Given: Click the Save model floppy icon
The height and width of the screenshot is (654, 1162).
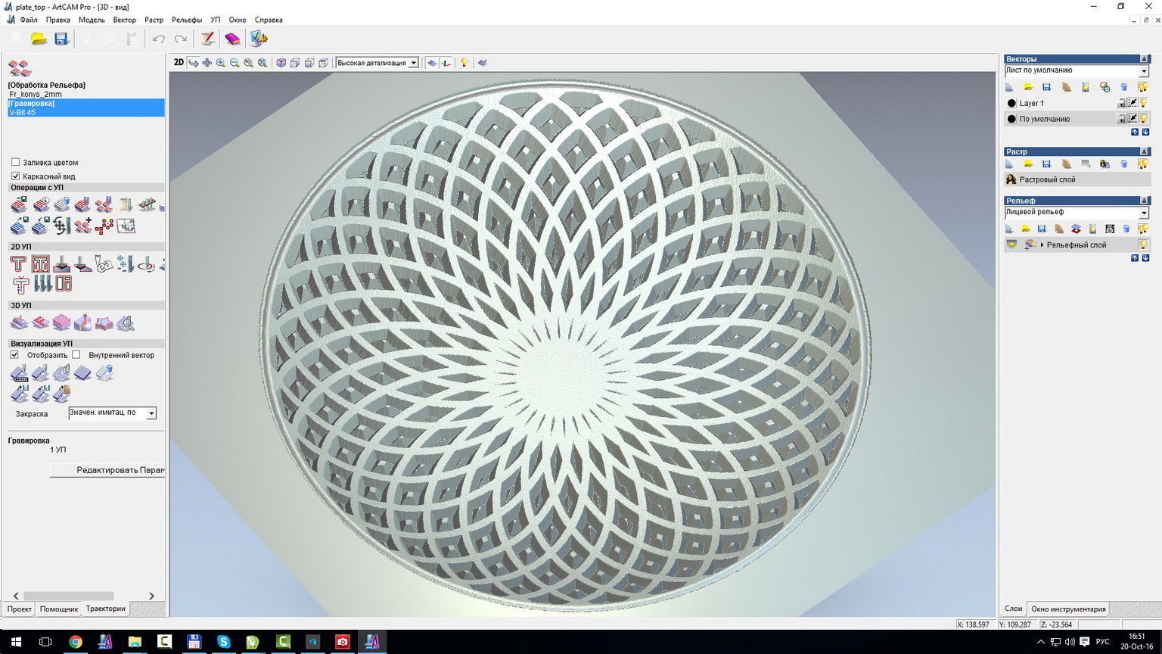Looking at the screenshot, I should [61, 39].
